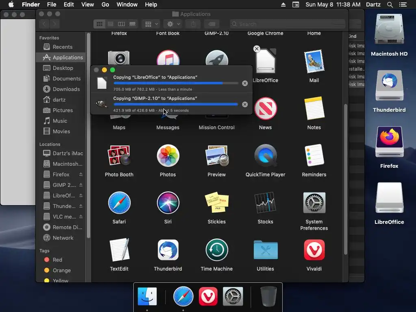The width and height of the screenshot is (416, 312).
Task: Open Vivaldi from the Dock
Action: pyautogui.click(x=208, y=296)
